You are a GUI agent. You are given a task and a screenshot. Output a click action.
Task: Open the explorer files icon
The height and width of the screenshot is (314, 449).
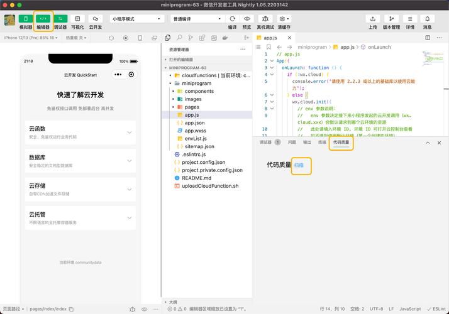[168, 38]
